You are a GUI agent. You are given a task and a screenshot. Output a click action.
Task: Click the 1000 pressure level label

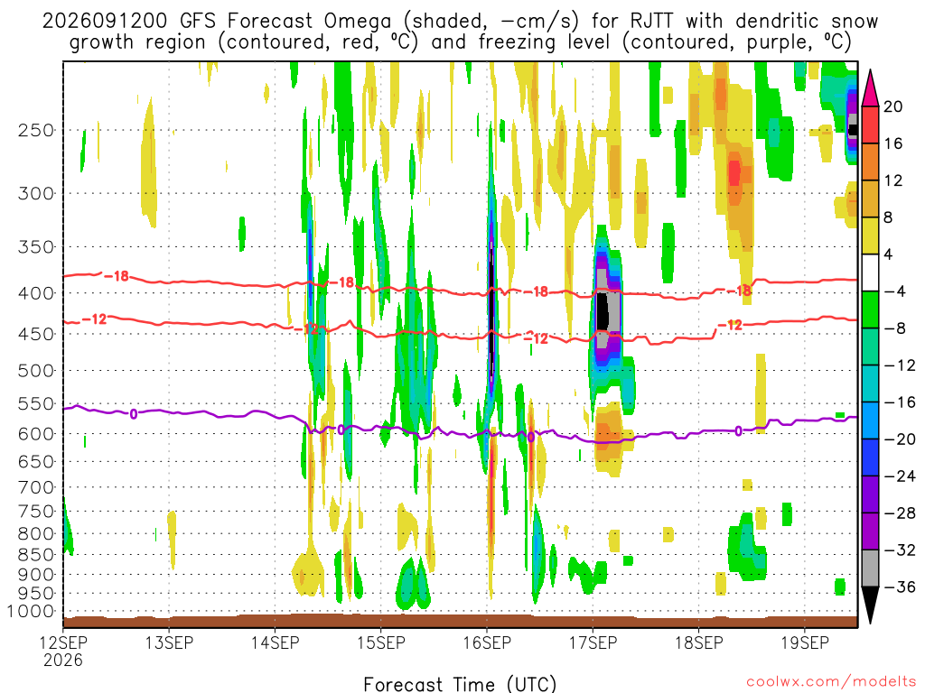tap(32, 612)
